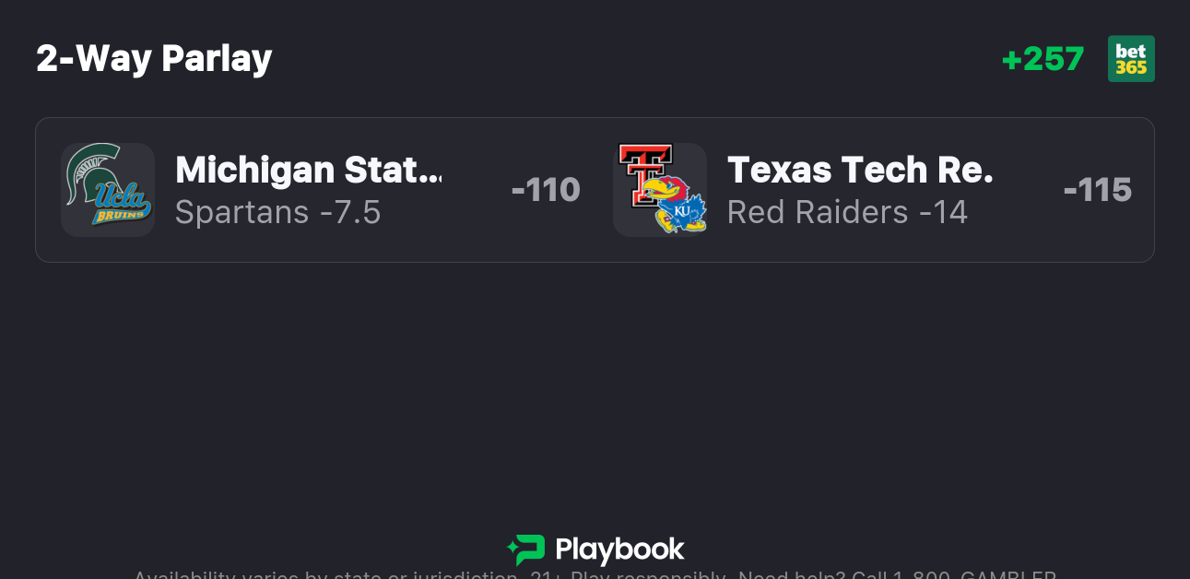1190x579 pixels.
Task: Select the +257 parlay odds
Action: (x=1043, y=59)
